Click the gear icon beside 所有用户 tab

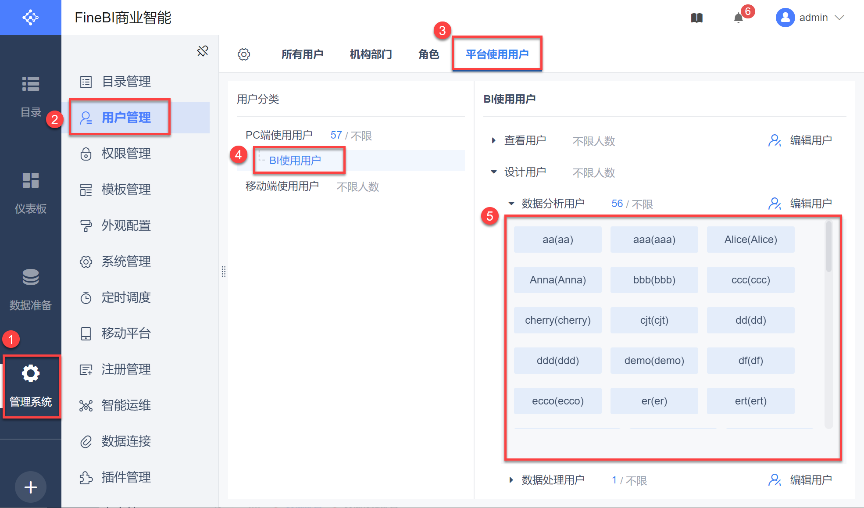pyautogui.click(x=244, y=54)
